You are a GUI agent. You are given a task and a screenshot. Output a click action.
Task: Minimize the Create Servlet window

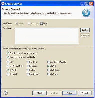pos(82,4)
